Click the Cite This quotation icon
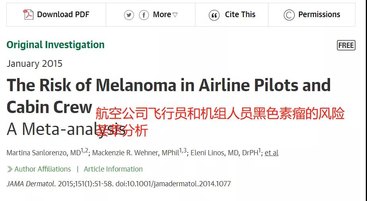 (214, 15)
